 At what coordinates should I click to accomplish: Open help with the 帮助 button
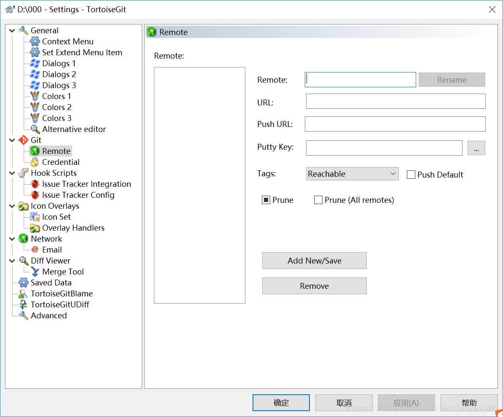point(469,403)
